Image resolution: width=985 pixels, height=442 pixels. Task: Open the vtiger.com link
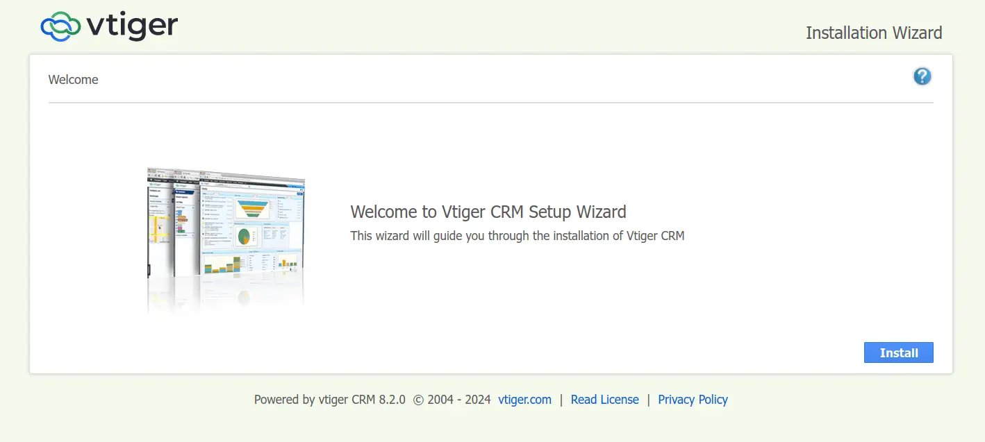pos(524,400)
